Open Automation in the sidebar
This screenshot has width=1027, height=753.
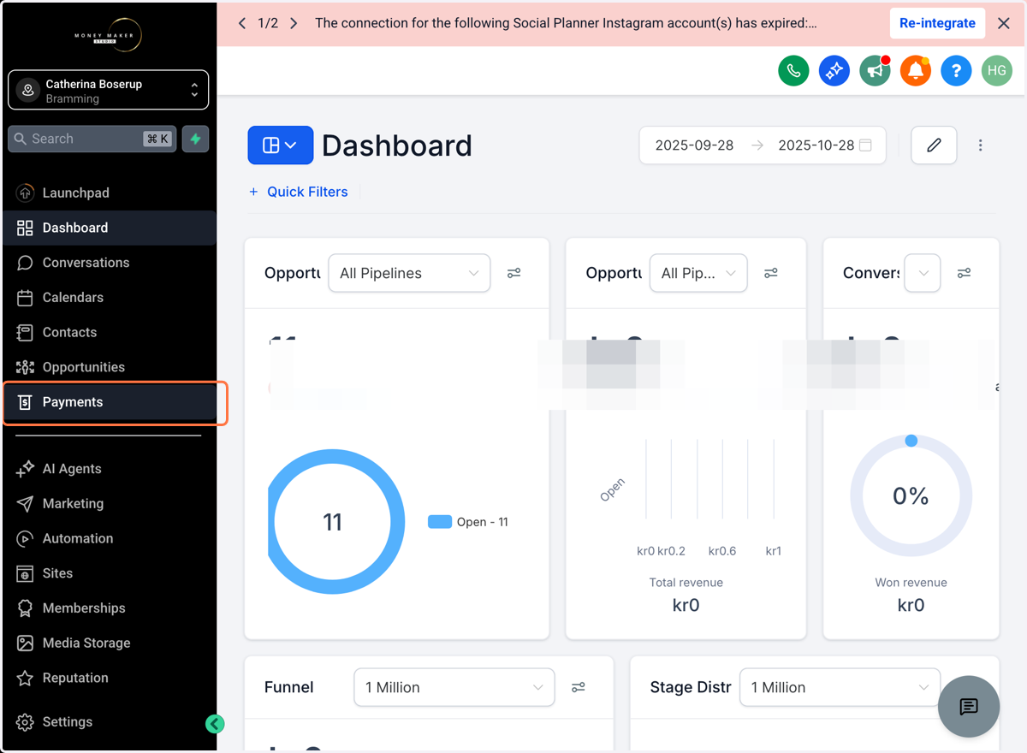tap(108, 538)
